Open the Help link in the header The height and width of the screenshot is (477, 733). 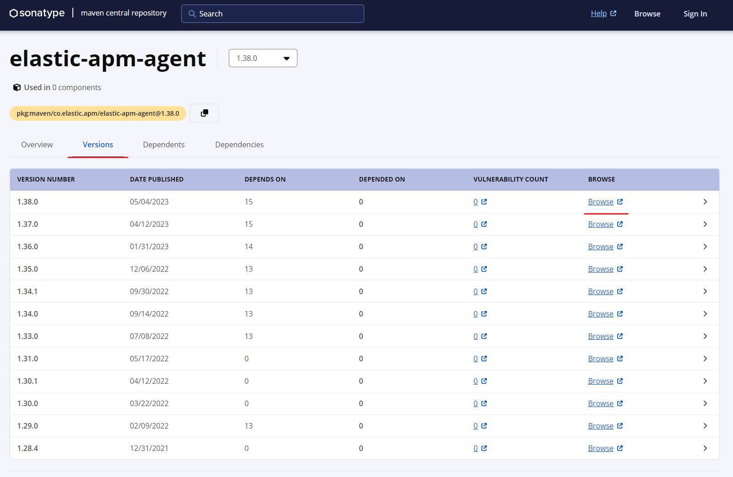[x=598, y=13]
